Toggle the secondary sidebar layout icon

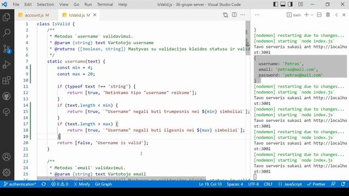(290, 4)
